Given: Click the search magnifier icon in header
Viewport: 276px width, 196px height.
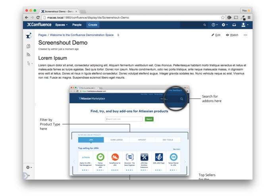Looking at the screenshot, I should (205, 25).
